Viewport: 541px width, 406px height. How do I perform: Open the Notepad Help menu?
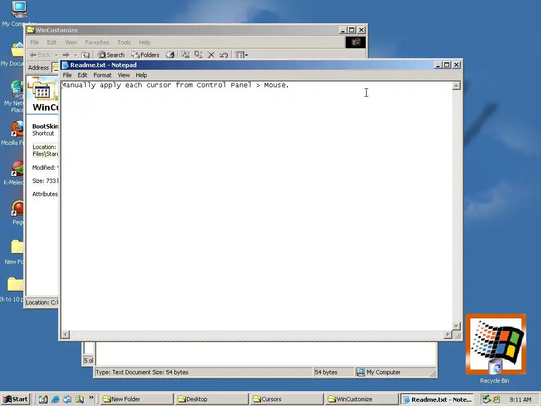(x=141, y=75)
